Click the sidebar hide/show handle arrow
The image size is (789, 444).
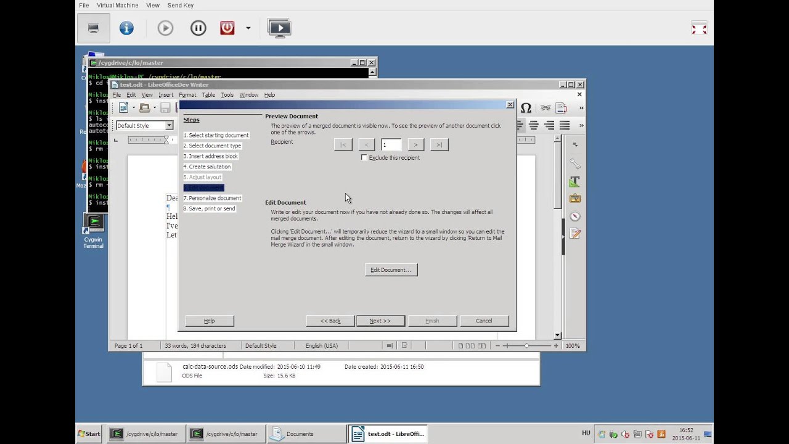[563, 236]
